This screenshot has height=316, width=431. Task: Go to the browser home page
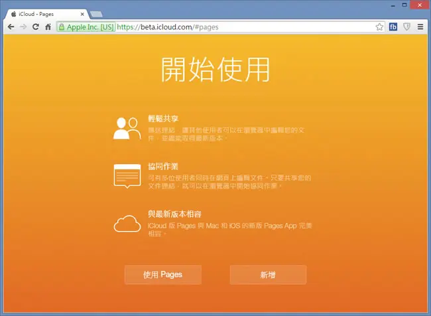click(48, 27)
